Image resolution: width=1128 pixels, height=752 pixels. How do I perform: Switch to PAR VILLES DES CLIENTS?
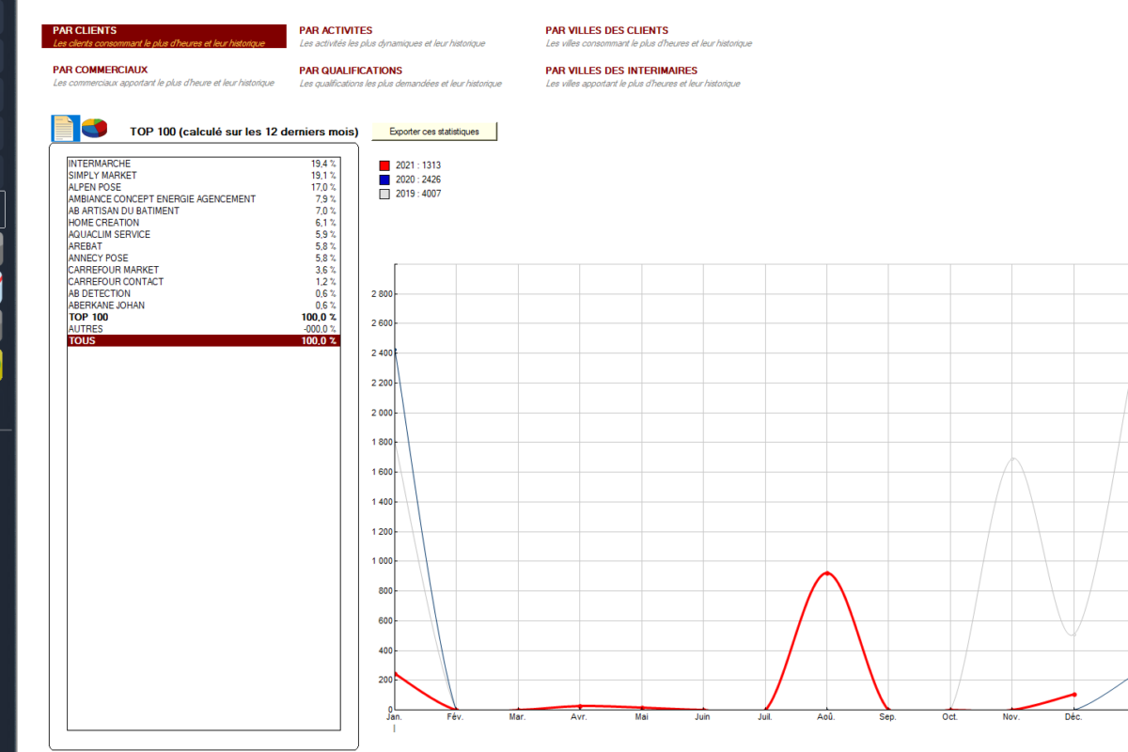click(x=606, y=30)
